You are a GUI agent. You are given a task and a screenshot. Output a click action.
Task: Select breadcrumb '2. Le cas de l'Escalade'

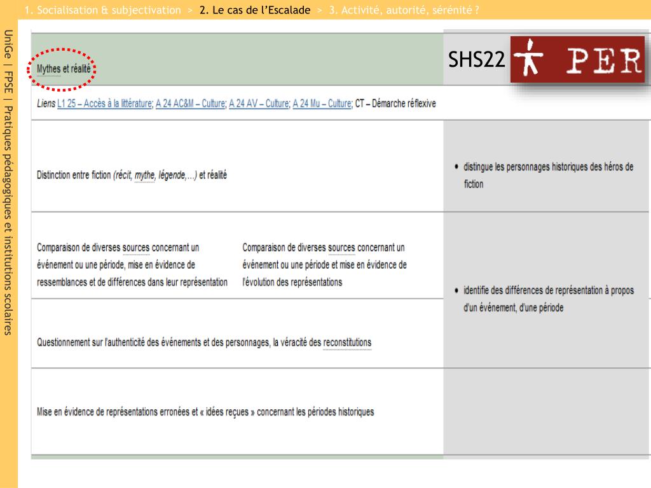pyautogui.click(x=255, y=10)
